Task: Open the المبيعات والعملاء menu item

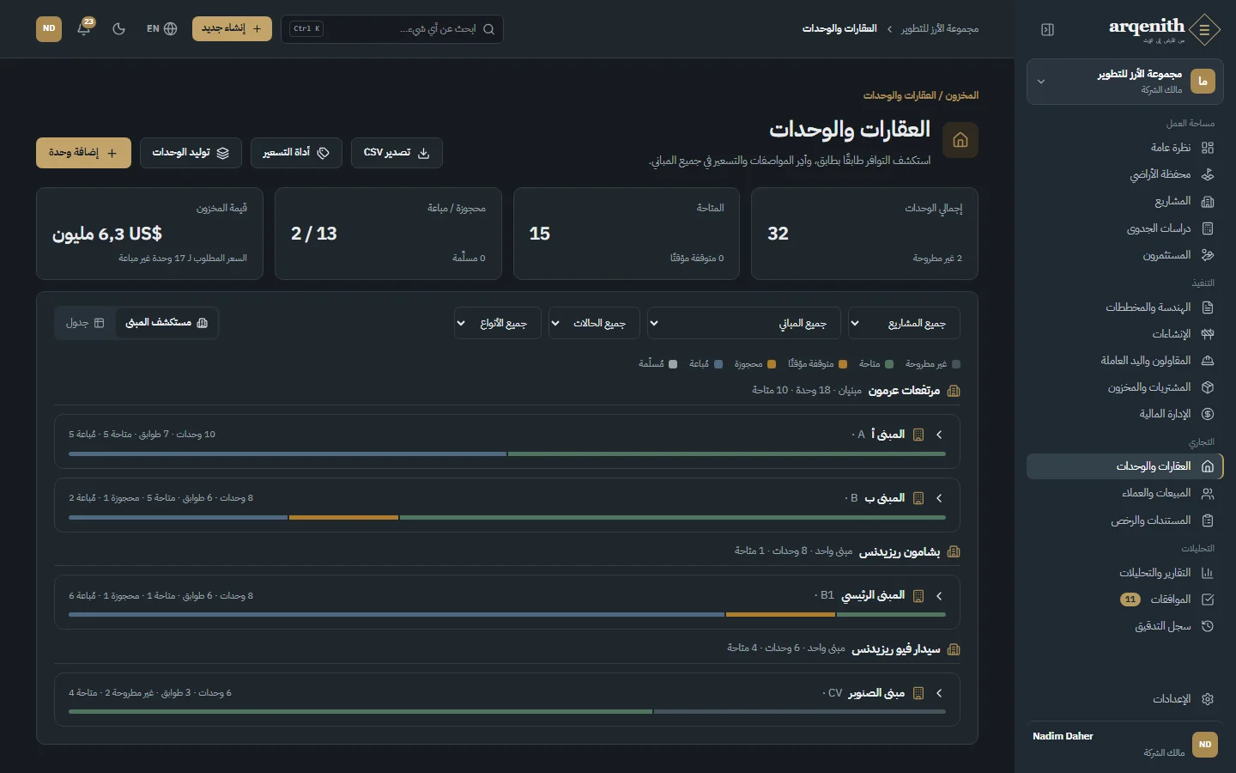Action: [1125, 493]
